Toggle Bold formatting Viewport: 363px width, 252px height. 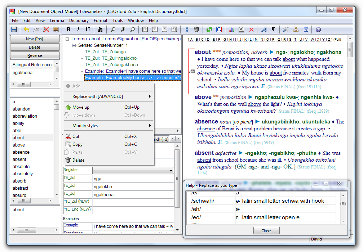[68, 30]
